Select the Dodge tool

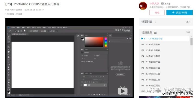[x=9, y=70]
